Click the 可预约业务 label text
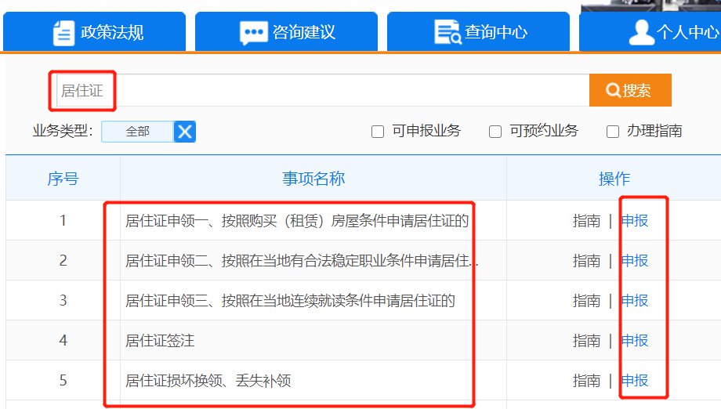 click(x=544, y=131)
